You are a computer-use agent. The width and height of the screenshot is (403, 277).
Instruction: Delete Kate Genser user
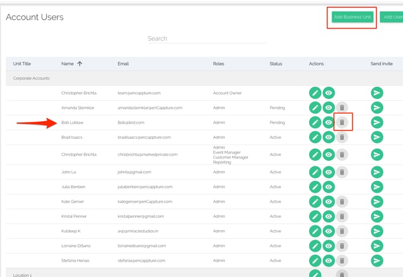(342, 201)
